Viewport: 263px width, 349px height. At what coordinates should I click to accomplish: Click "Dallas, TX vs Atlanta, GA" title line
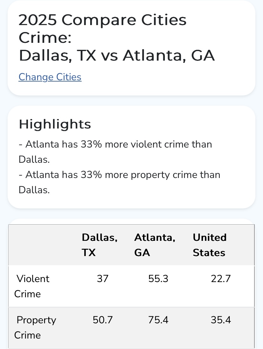117,56
